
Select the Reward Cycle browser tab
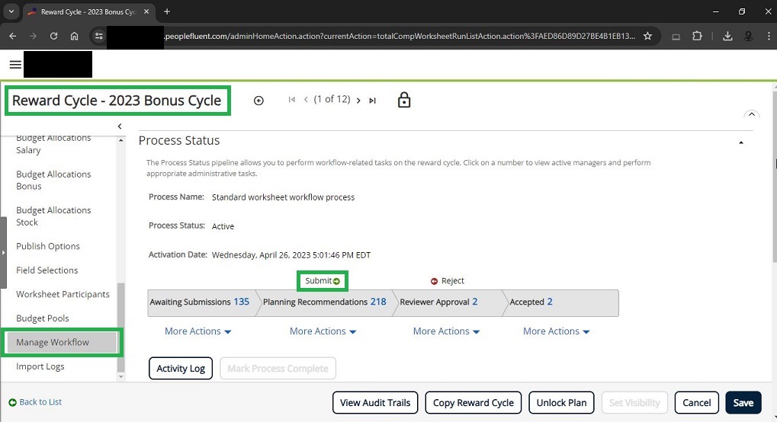[x=88, y=12]
